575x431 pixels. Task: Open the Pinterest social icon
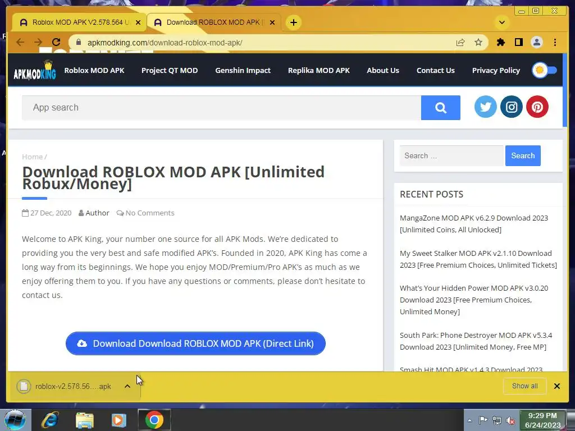[x=537, y=107]
